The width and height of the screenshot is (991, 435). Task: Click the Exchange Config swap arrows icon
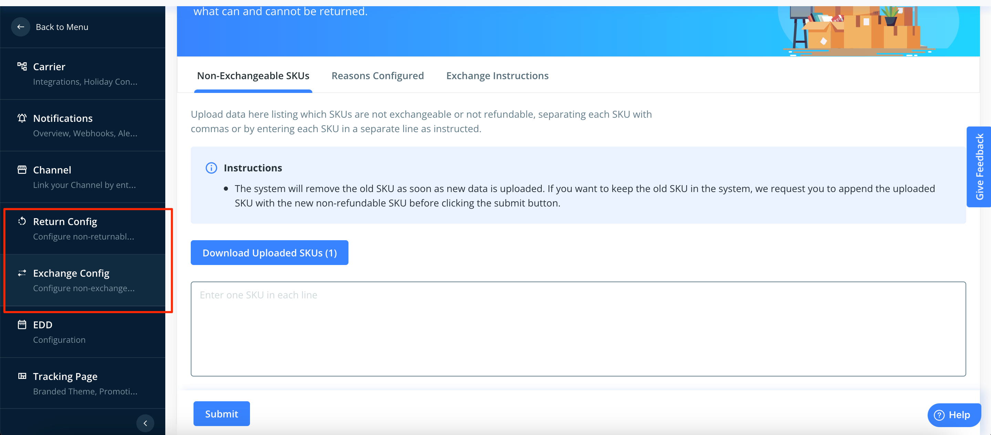coord(22,273)
